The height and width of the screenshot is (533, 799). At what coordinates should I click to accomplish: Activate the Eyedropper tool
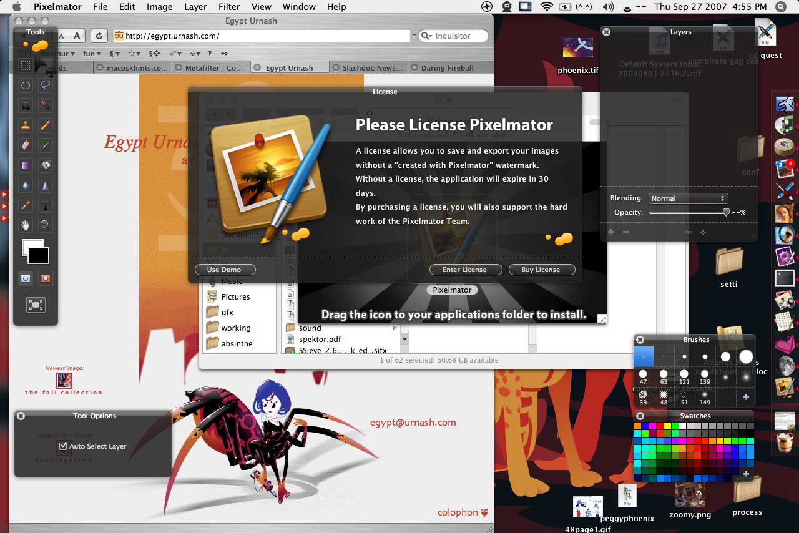tap(26, 205)
